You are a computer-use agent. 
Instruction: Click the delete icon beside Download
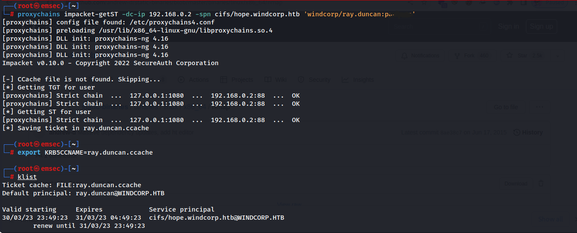(541, 183)
